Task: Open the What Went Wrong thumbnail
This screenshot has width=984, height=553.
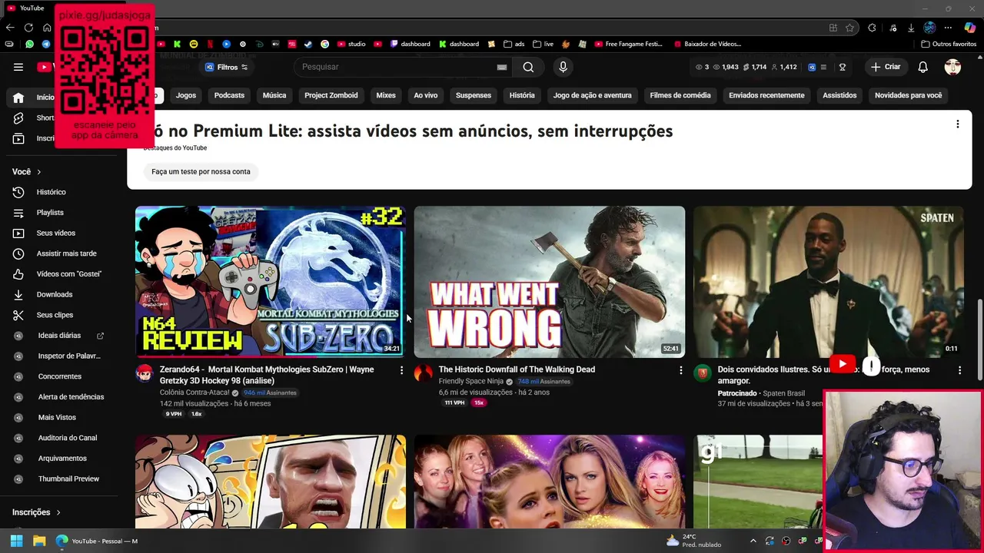Action: click(550, 281)
